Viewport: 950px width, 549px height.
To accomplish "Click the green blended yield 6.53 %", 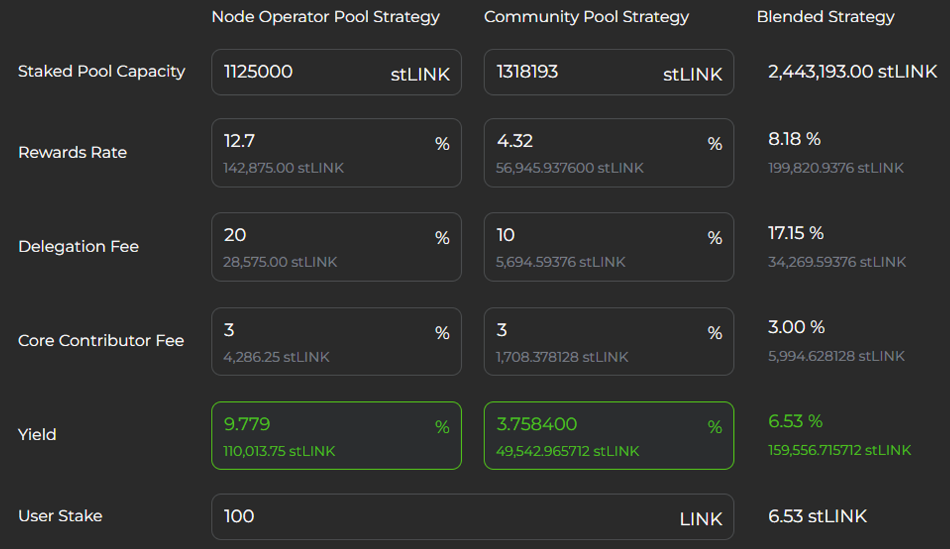I will 795,422.
